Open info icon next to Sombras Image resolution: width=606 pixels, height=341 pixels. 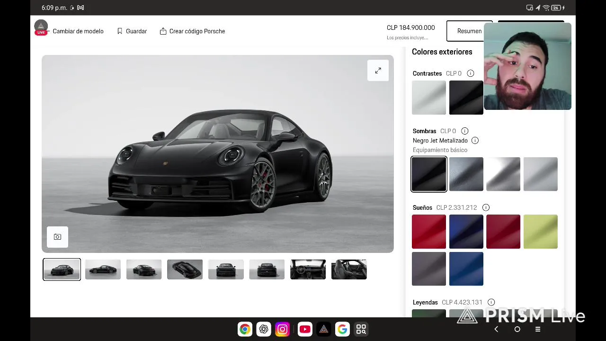[464, 131]
